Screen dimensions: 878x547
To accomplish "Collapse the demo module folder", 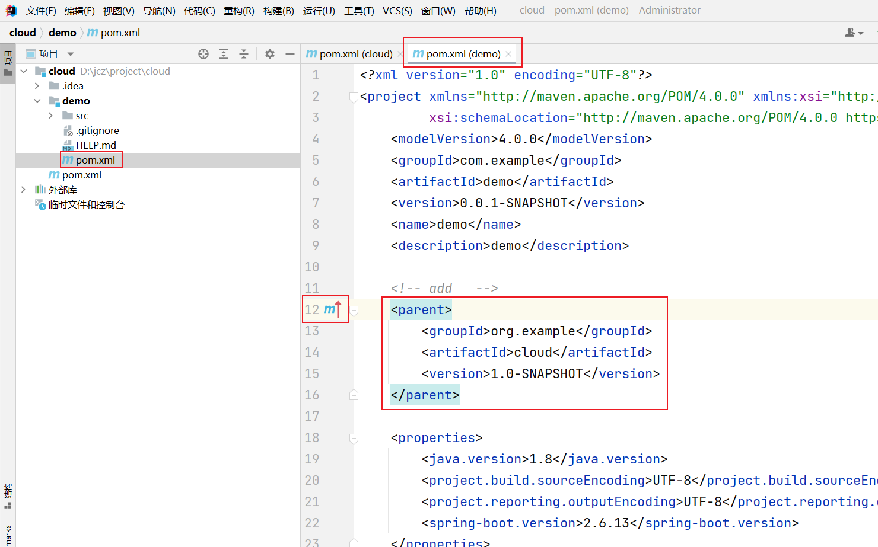I will pyautogui.click(x=37, y=101).
